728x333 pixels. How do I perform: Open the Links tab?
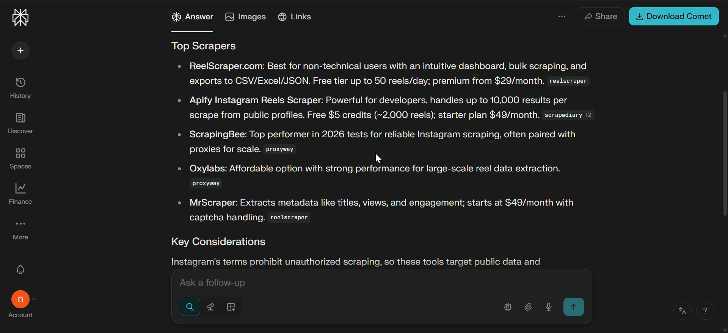(x=294, y=17)
